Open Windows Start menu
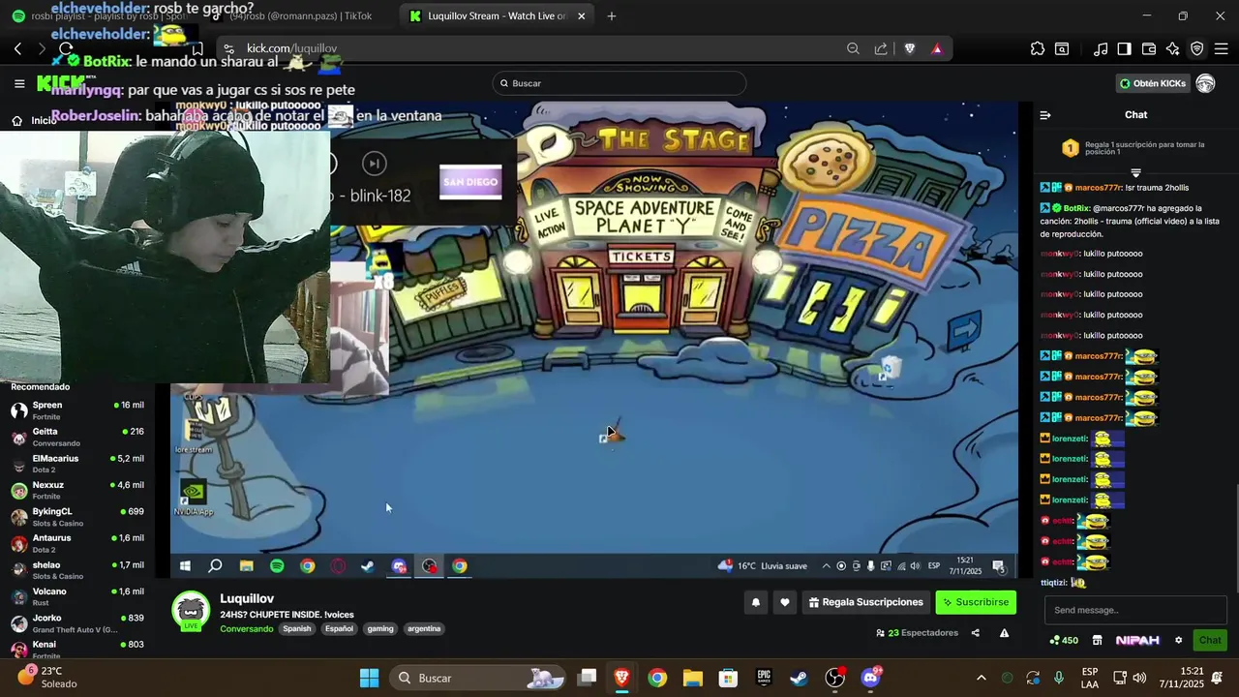 370,678
